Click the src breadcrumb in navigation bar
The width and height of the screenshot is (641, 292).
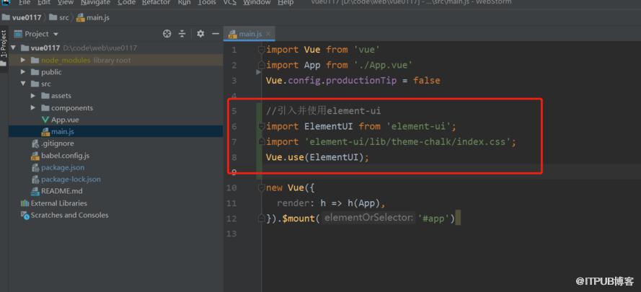(59, 17)
